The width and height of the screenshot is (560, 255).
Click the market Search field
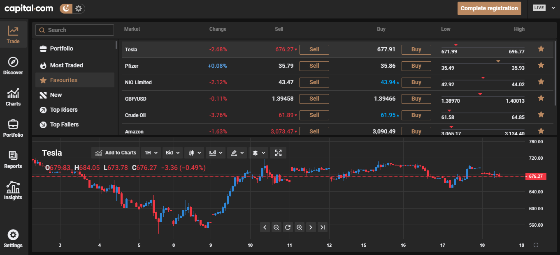[74, 30]
